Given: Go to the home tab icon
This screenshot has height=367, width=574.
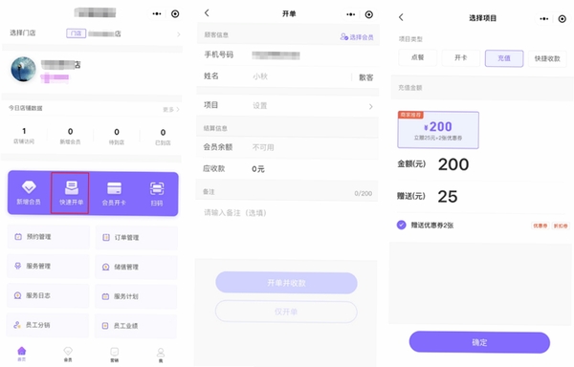Looking at the screenshot, I should (22, 352).
